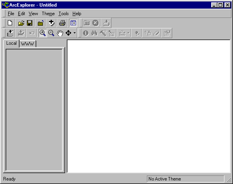This screenshot has width=233, height=184.
Task: Toggle the legend display button
Action: pyautogui.click(x=73, y=23)
